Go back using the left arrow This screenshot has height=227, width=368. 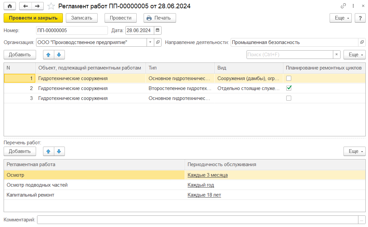(25, 6)
